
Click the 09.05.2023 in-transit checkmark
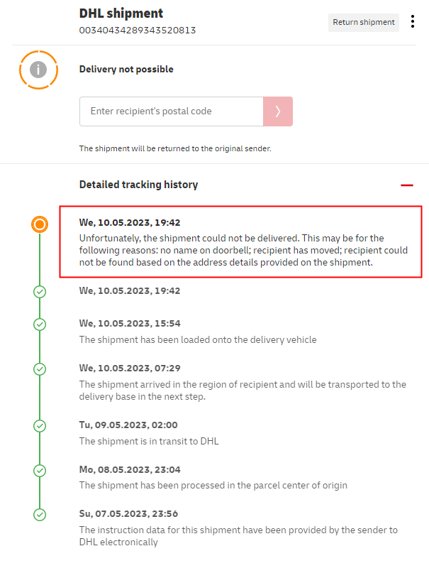coord(40,425)
